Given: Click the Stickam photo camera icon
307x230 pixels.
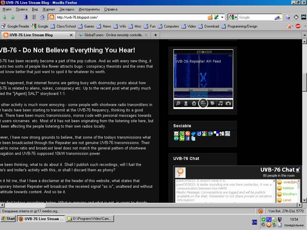Looking at the screenshot, I should [228, 103].
